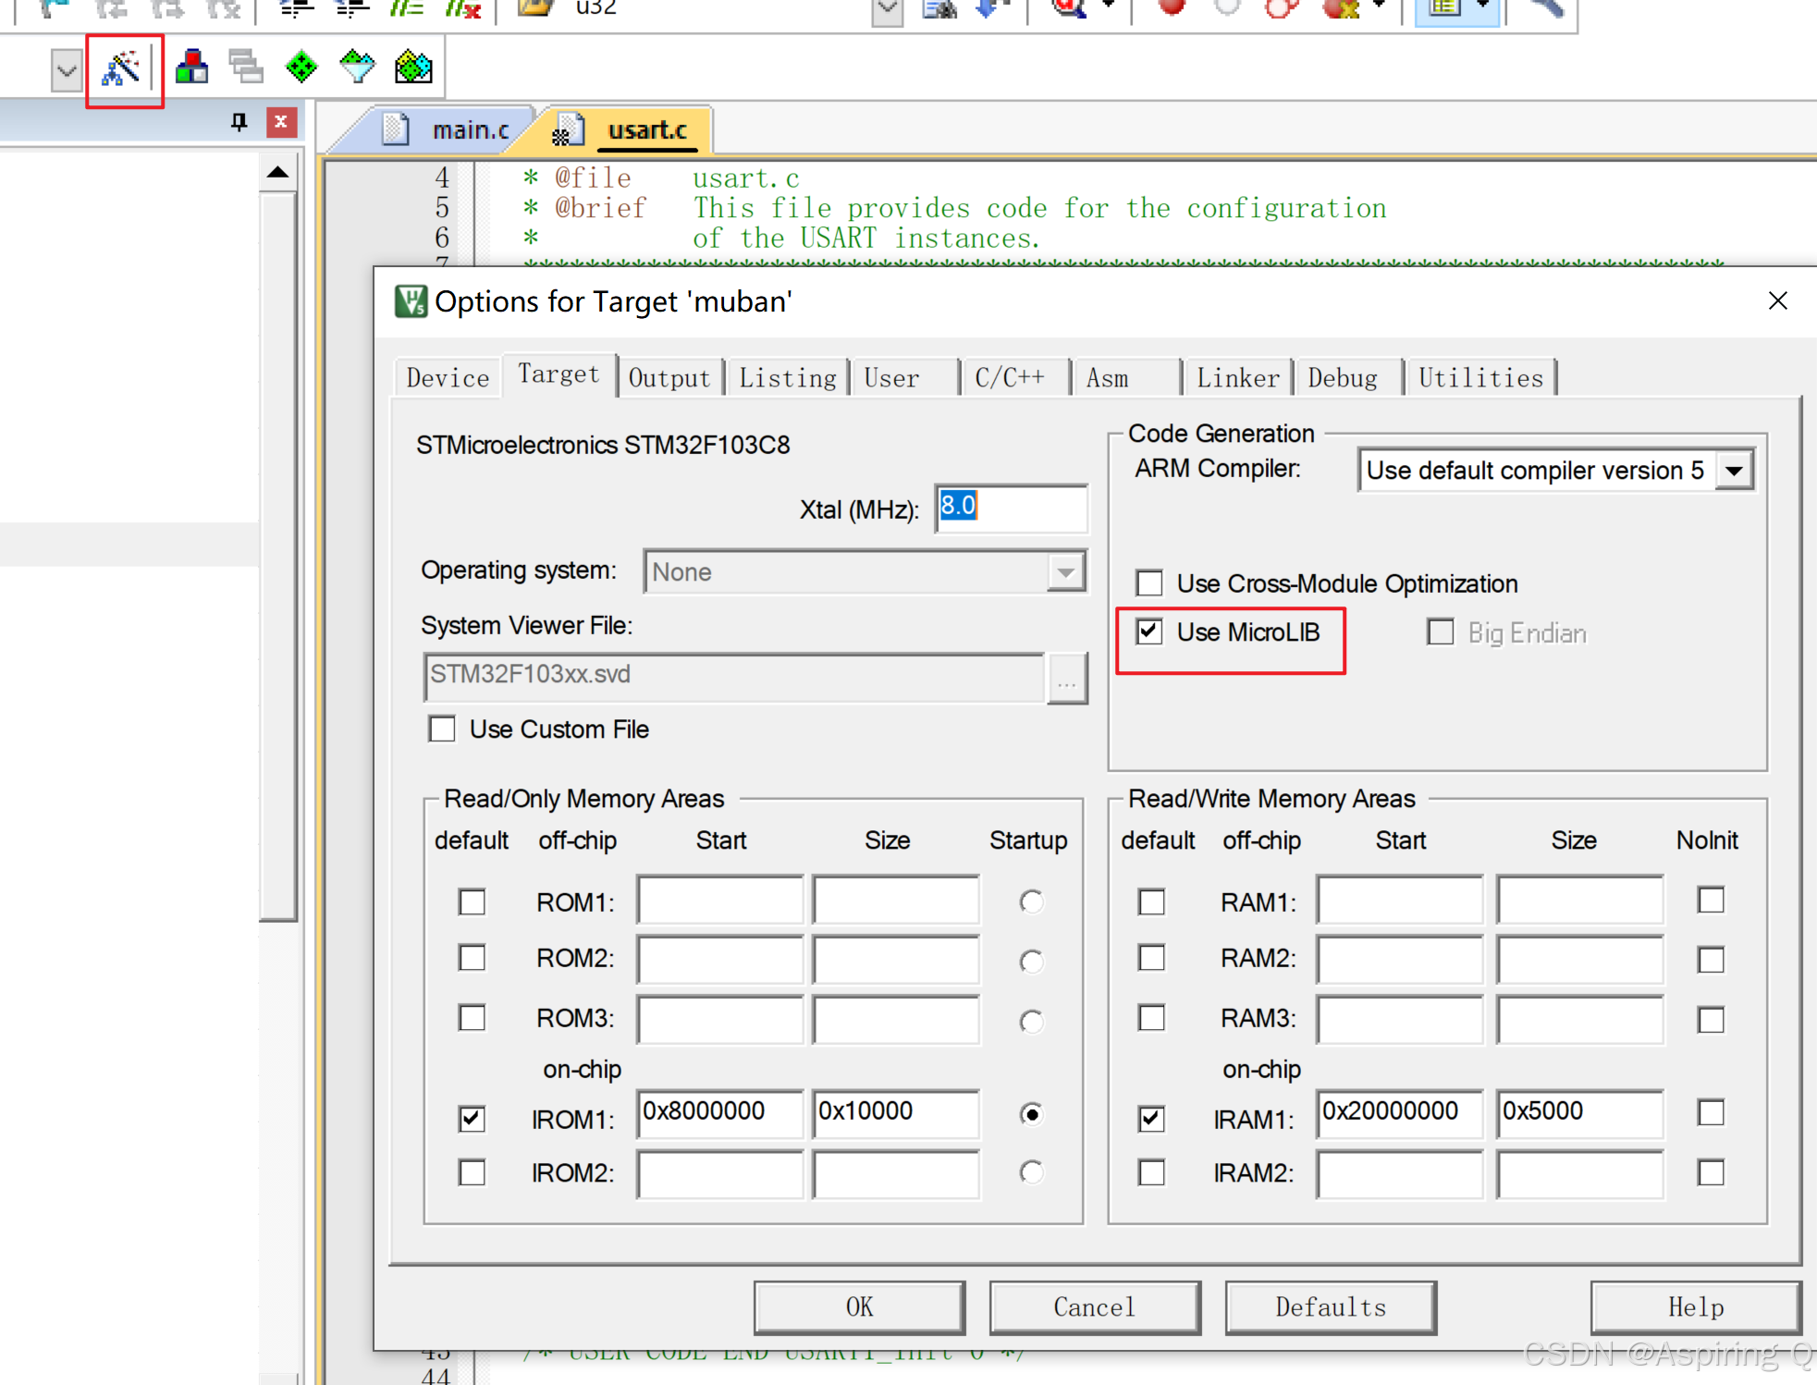Click the kill all breakpoints icon
Screen dimensions: 1817x1385
[1341, 8]
